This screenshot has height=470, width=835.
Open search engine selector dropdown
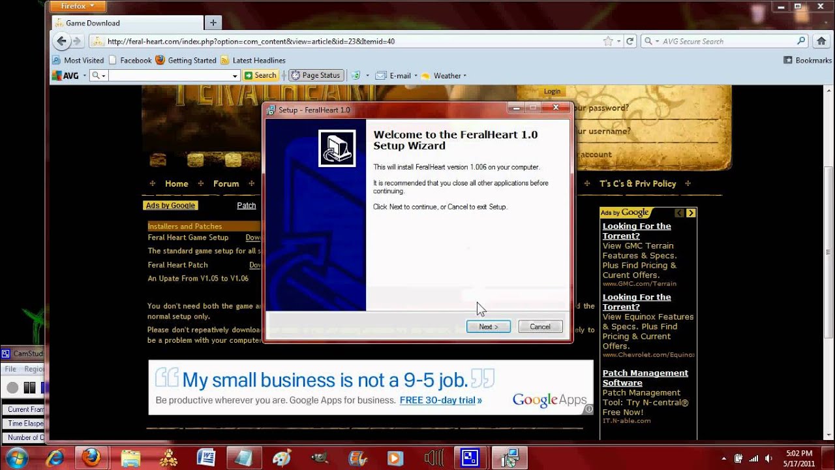[x=652, y=41]
